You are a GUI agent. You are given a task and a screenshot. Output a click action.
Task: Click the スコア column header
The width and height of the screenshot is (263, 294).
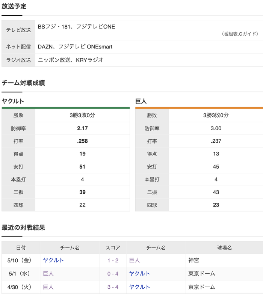(113, 248)
